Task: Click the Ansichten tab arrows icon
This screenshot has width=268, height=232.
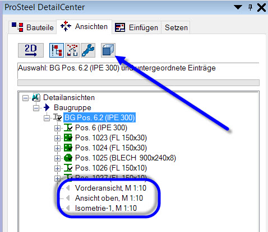Action: click(66, 26)
